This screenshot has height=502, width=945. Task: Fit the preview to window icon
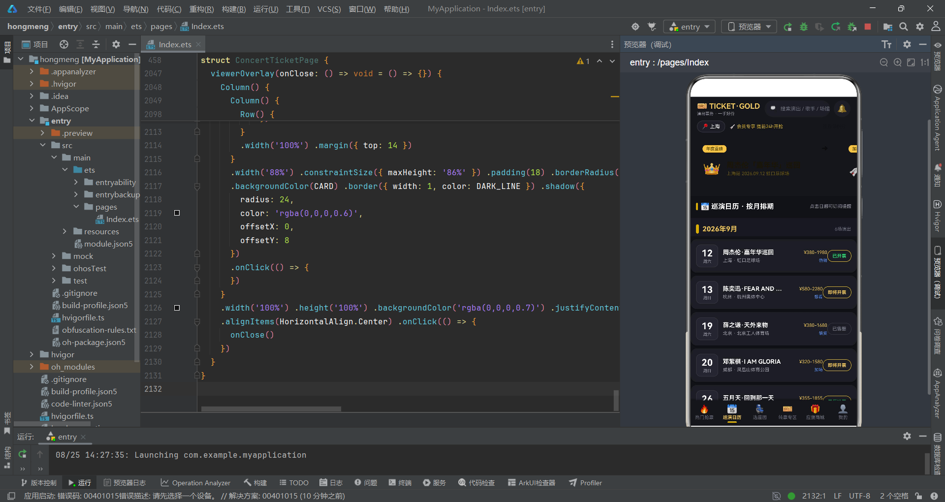coord(911,63)
